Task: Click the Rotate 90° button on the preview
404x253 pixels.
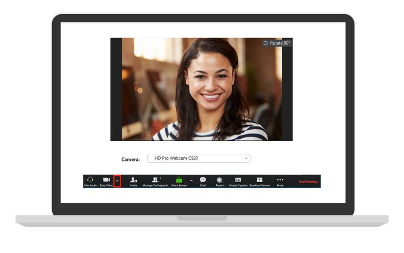Action: [x=277, y=43]
